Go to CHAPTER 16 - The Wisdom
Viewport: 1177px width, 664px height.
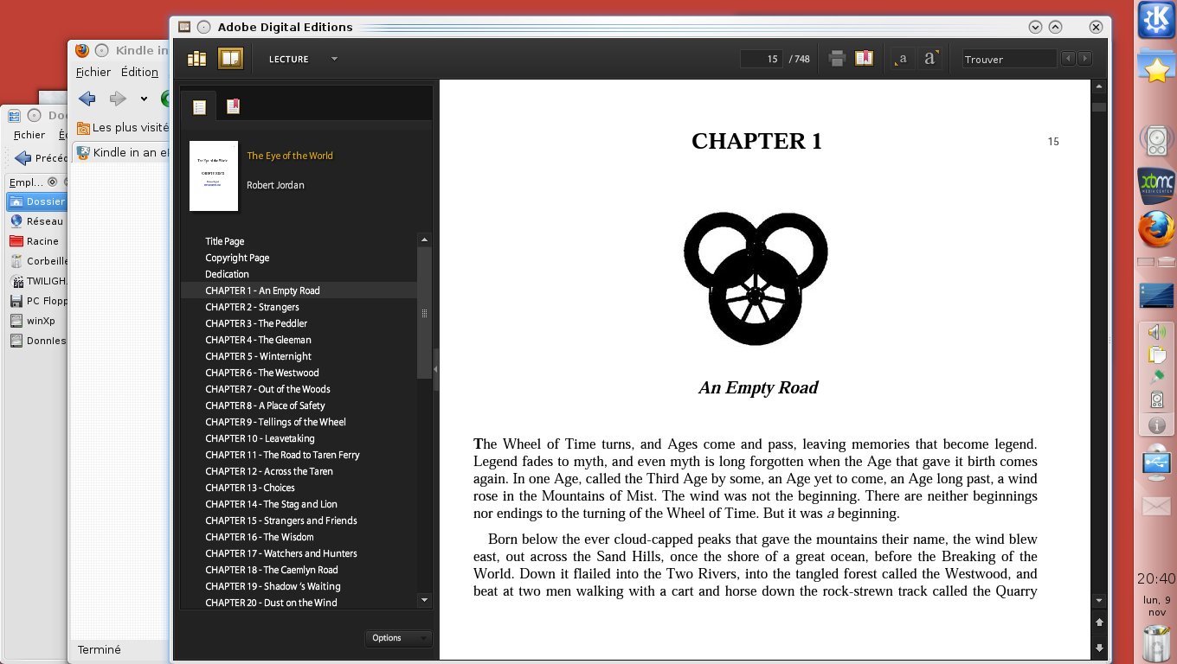(x=260, y=537)
